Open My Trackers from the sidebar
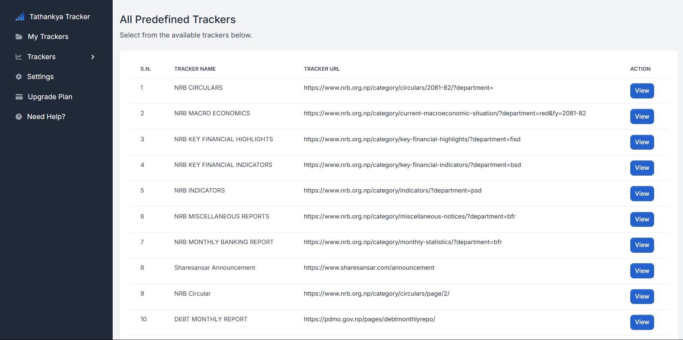The width and height of the screenshot is (683, 340). (48, 36)
